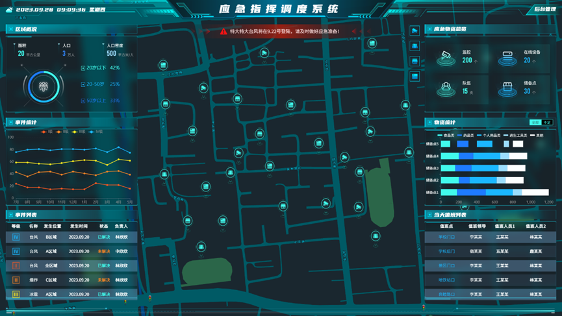
Task: Click the 500 population density value
Action: tap(112, 54)
